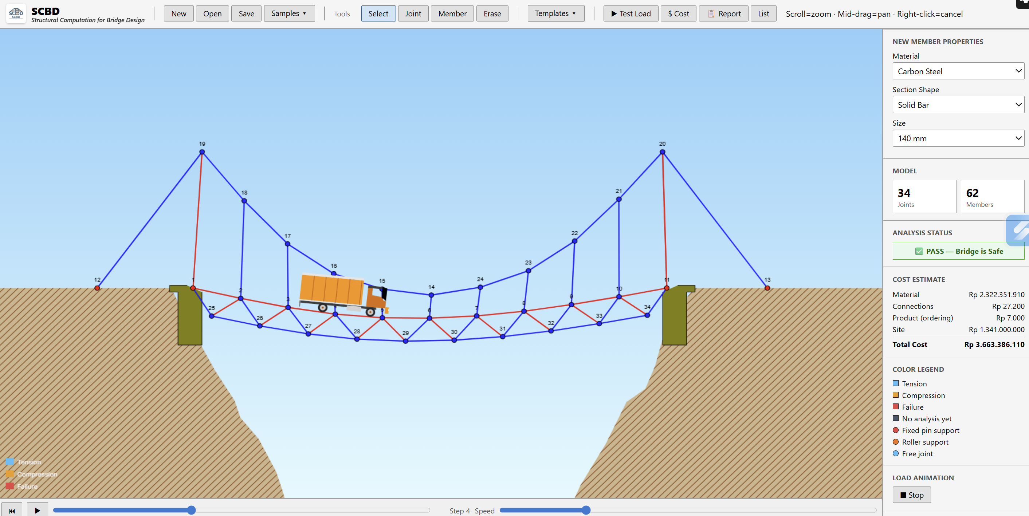Switch to the Erase tool

click(x=492, y=13)
